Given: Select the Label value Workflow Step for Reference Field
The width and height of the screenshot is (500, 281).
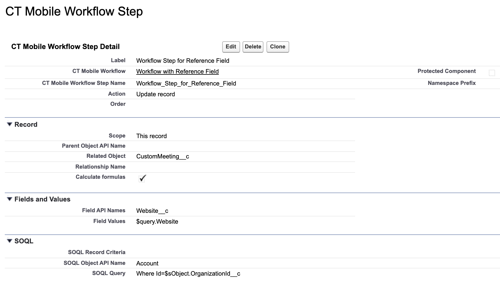Looking at the screenshot, I should 183,61.
